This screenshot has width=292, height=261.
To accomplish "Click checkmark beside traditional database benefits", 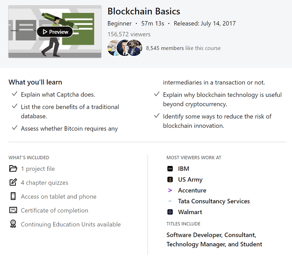I will 15,106.
